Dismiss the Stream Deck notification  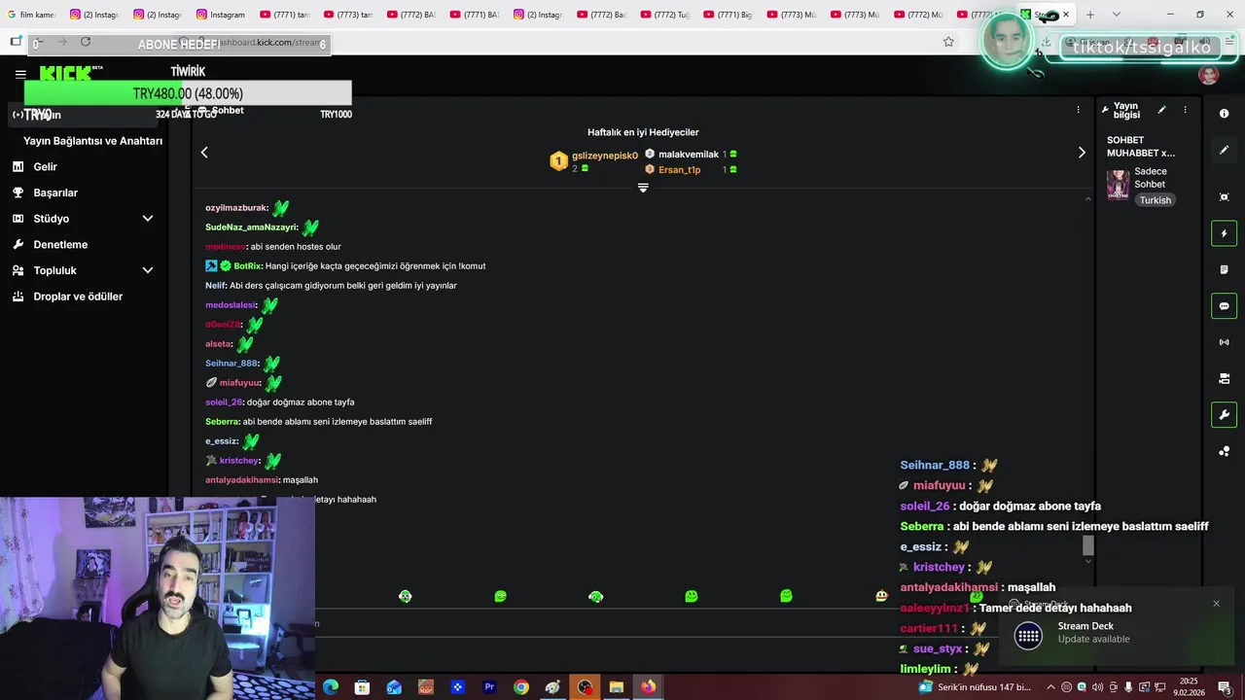tap(1216, 604)
